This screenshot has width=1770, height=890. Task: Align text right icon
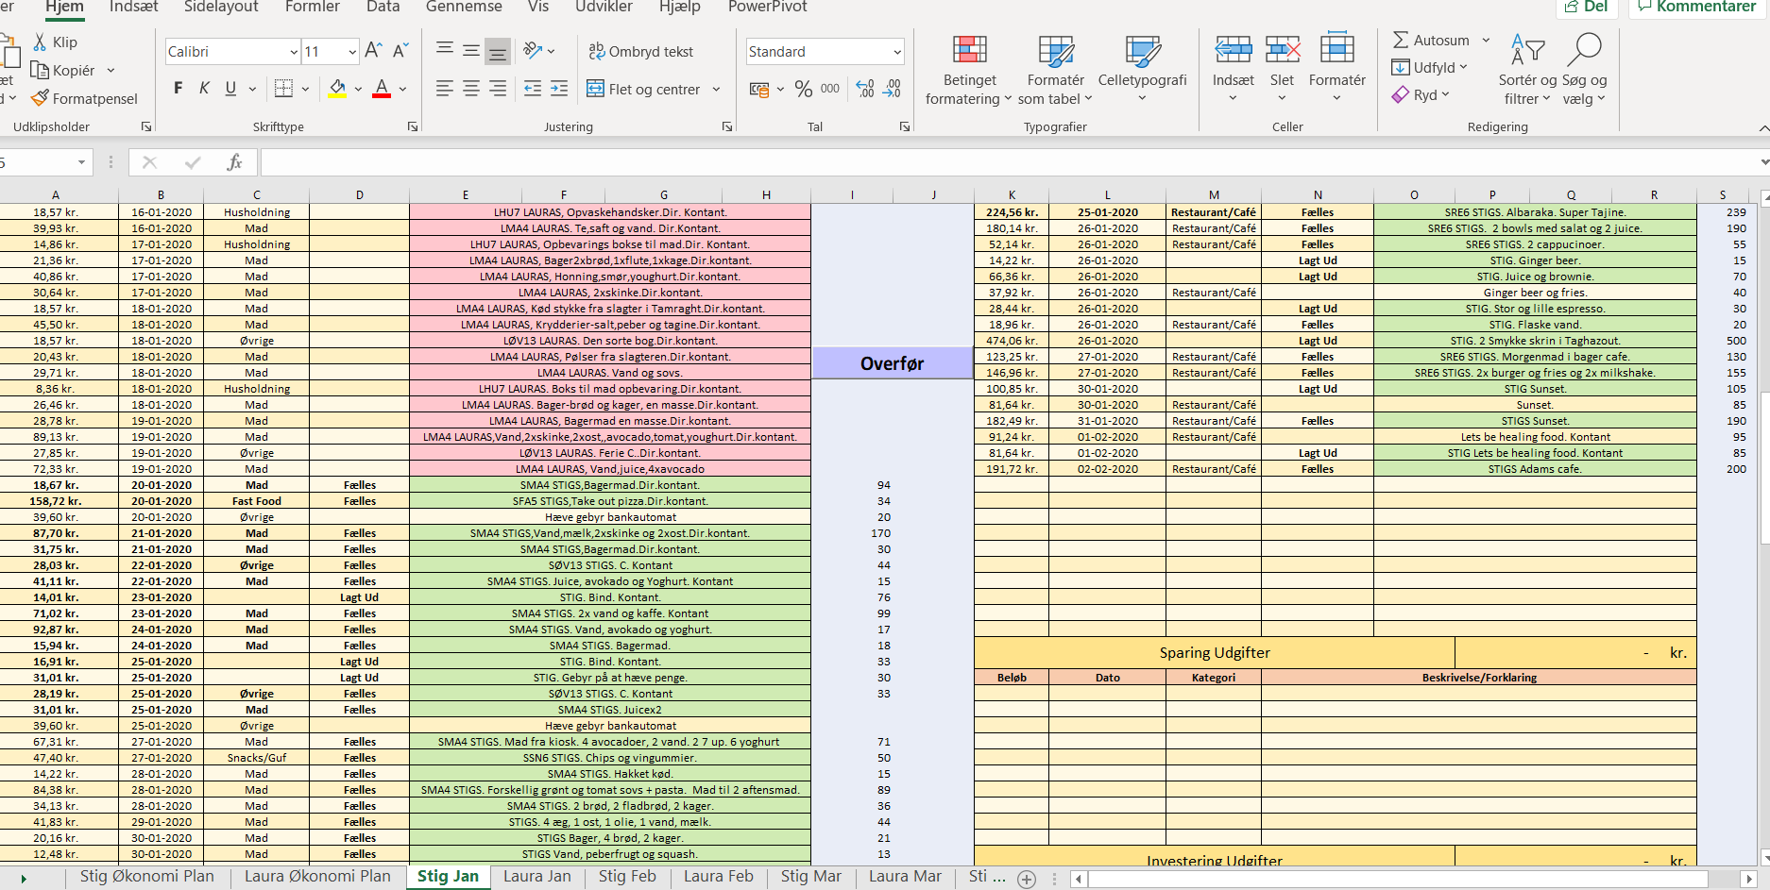tap(498, 89)
